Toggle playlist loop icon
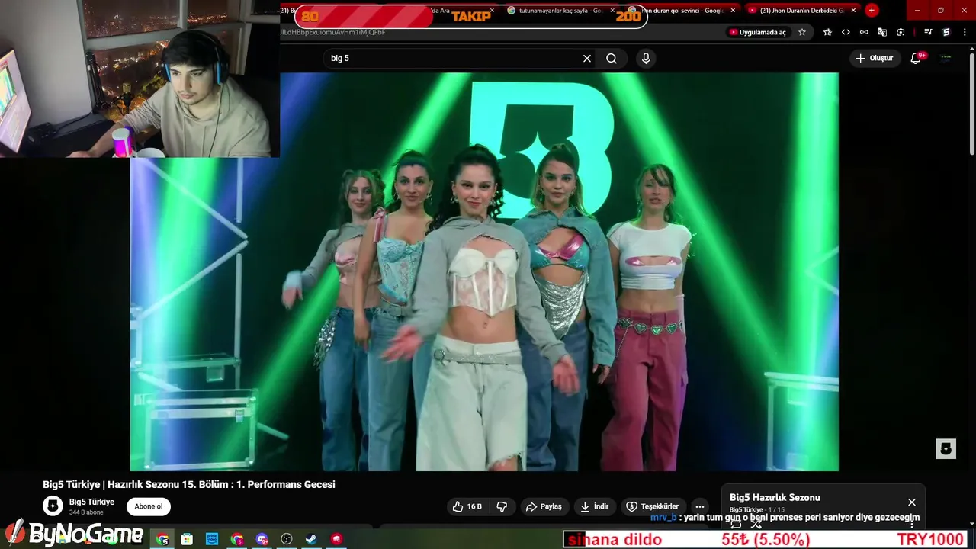 [736, 524]
